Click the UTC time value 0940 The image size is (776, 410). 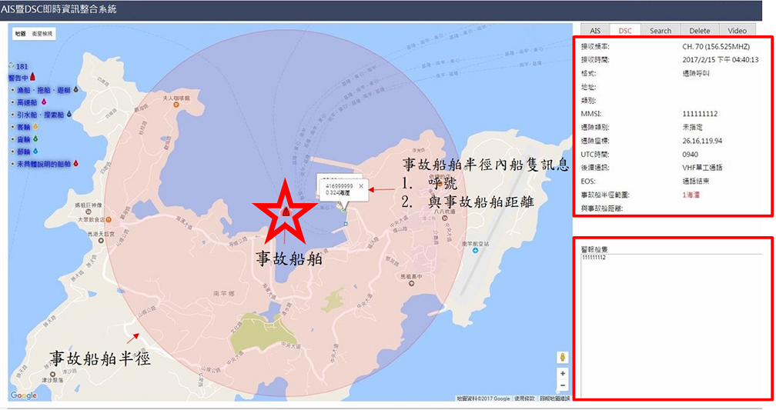tap(690, 155)
